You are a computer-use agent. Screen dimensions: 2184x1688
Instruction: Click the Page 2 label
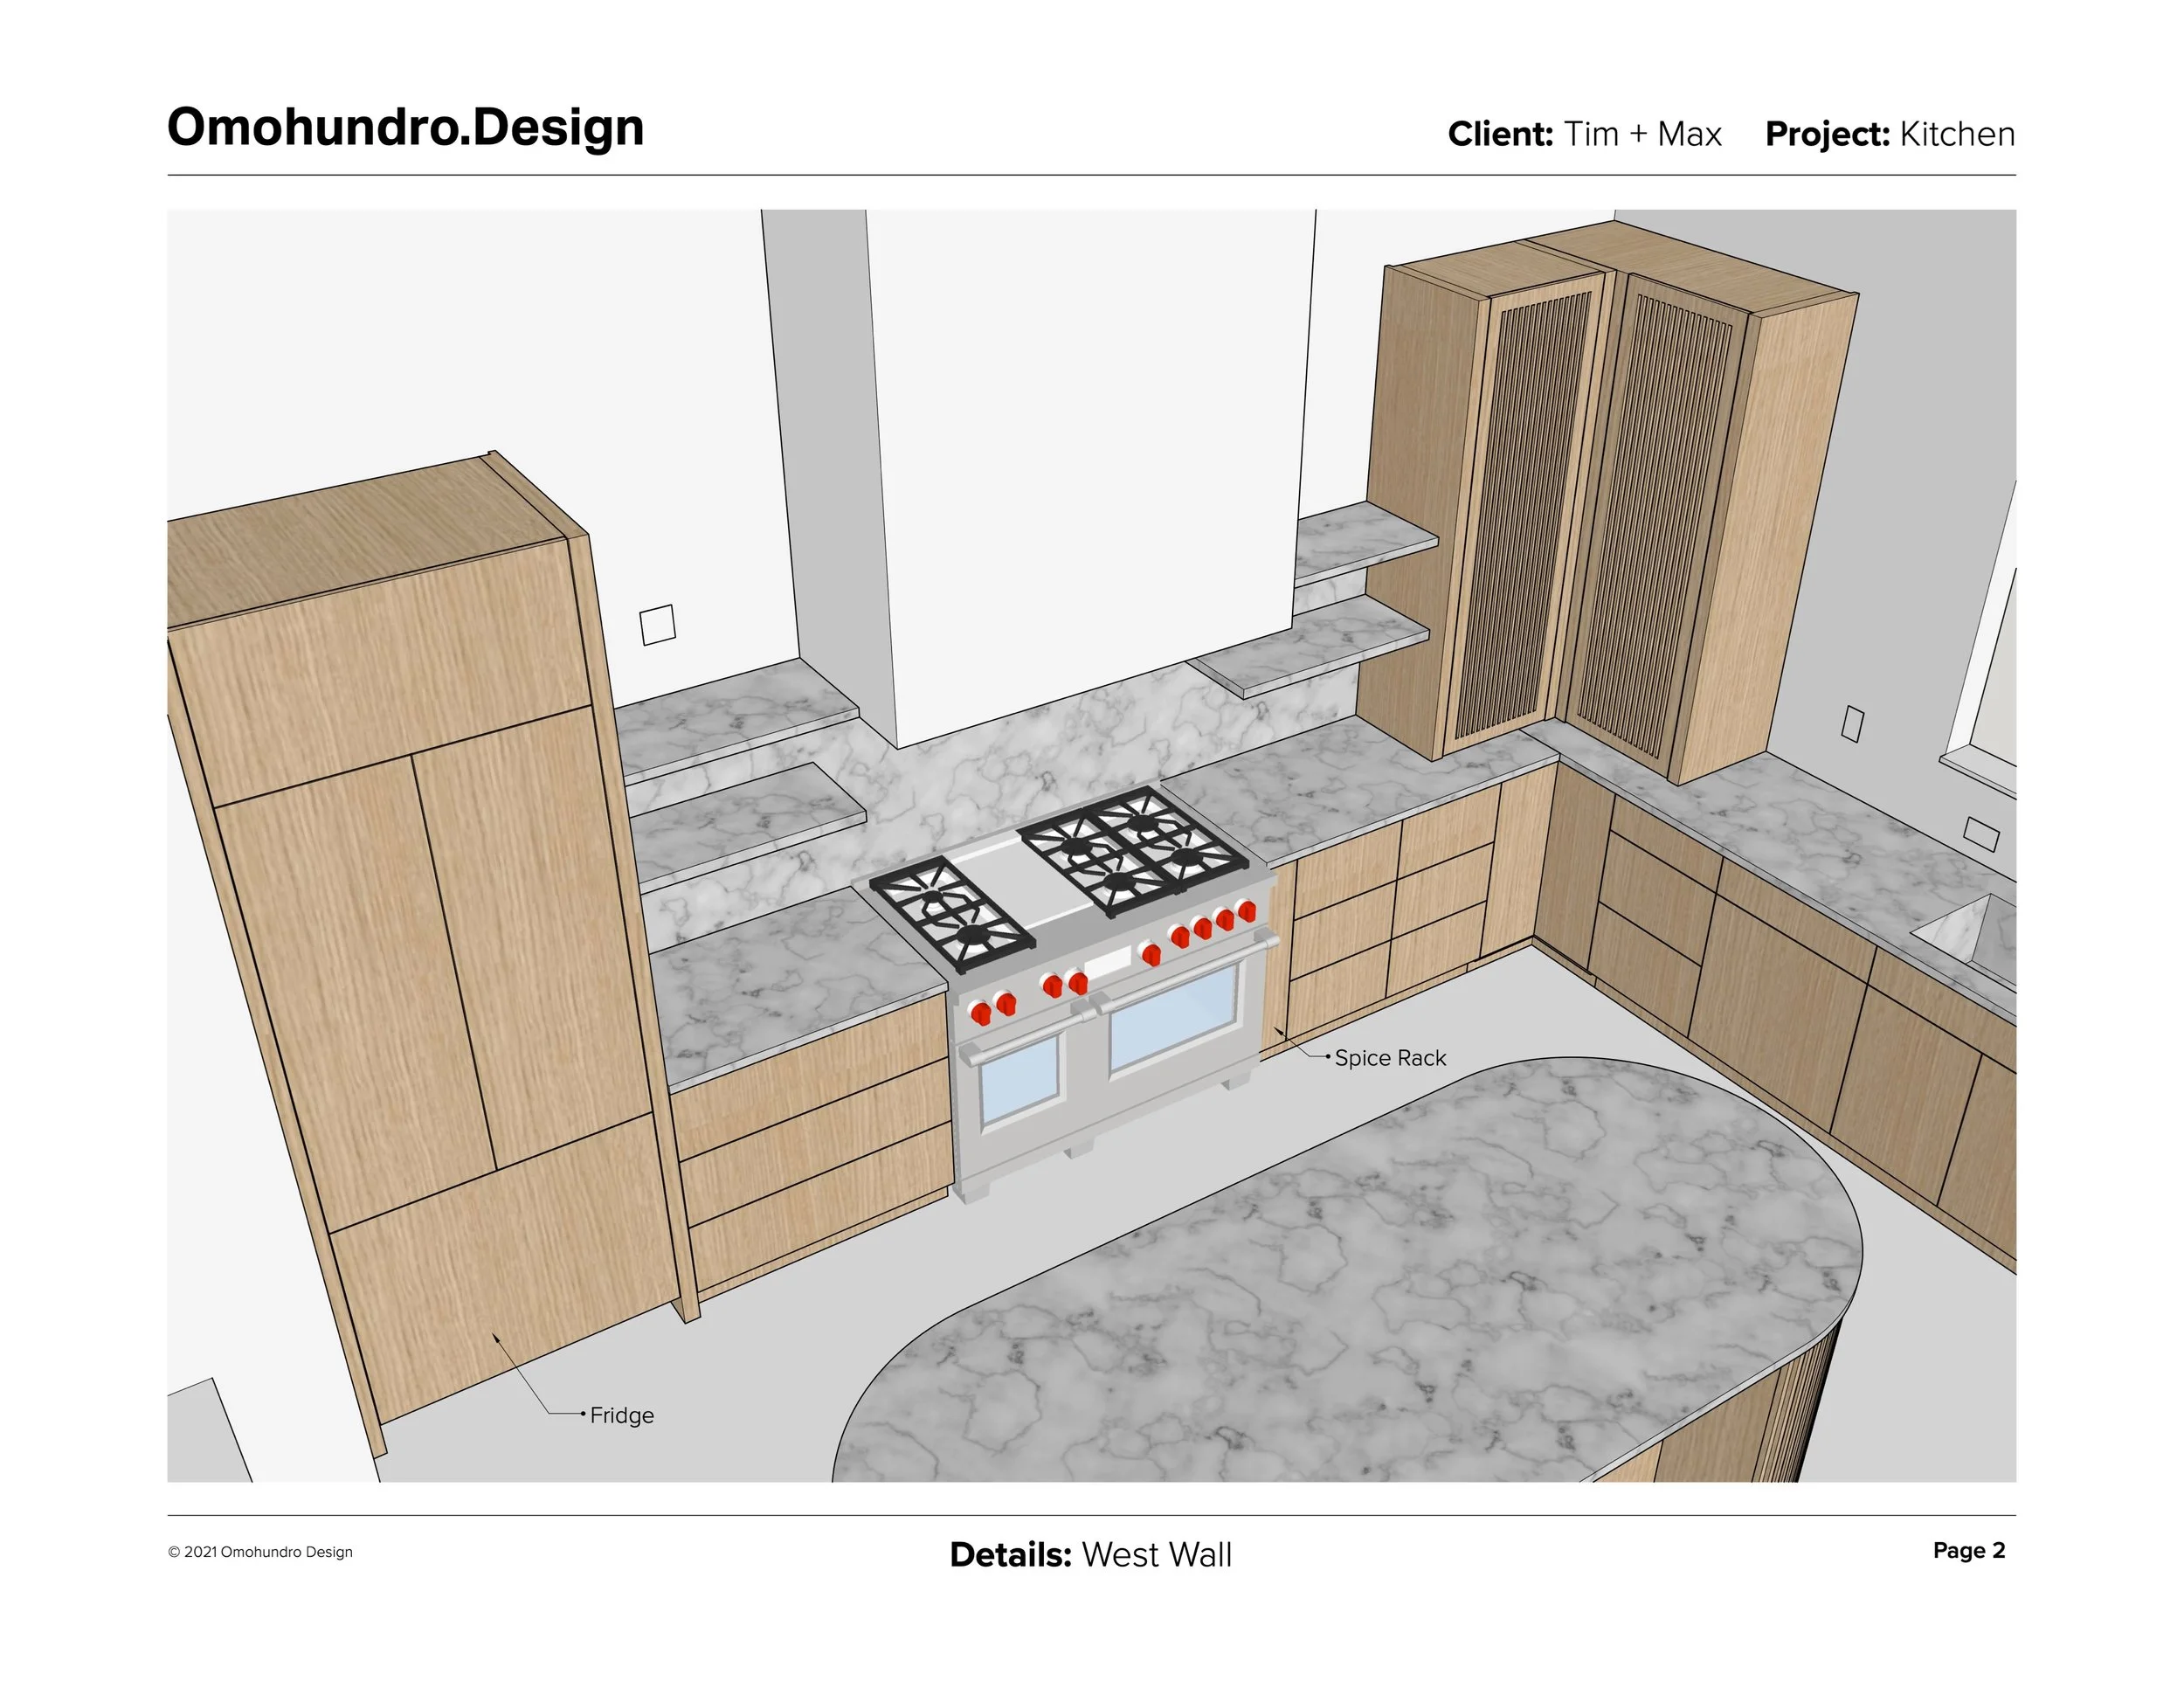[1968, 1550]
